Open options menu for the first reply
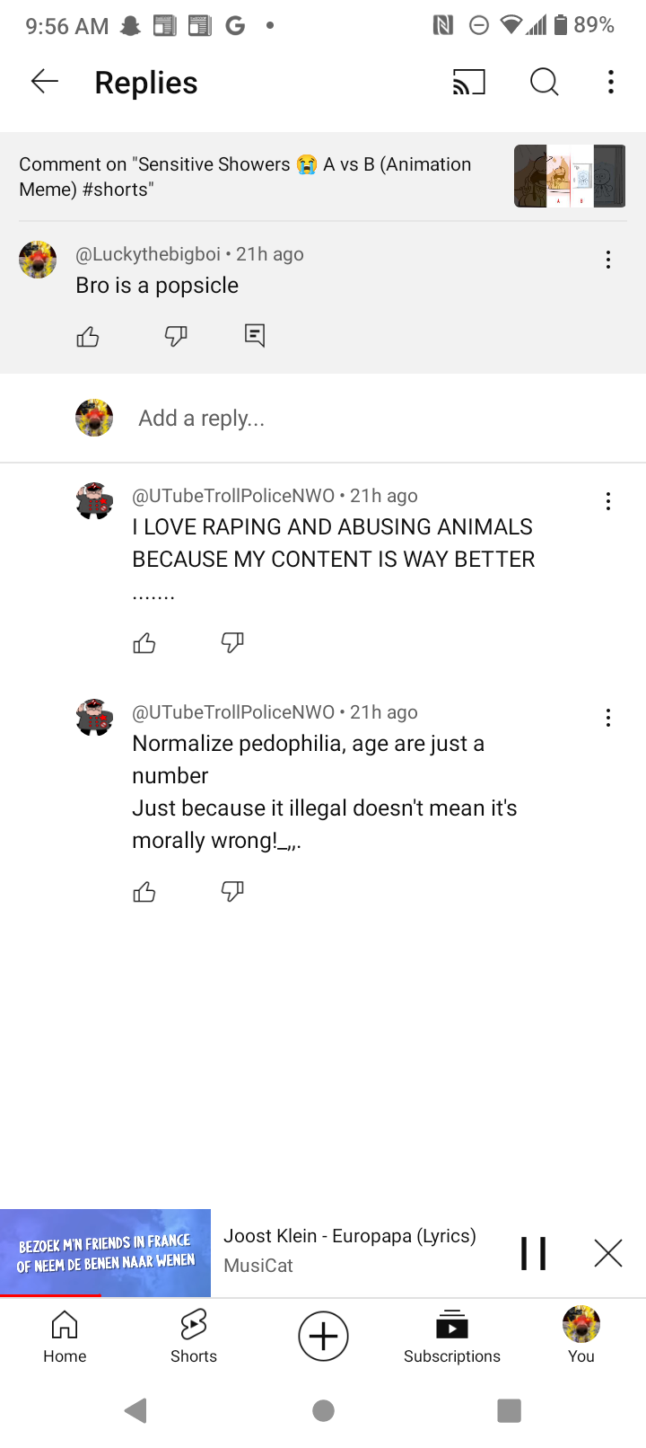The image size is (646, 1448). pos(608,501)
